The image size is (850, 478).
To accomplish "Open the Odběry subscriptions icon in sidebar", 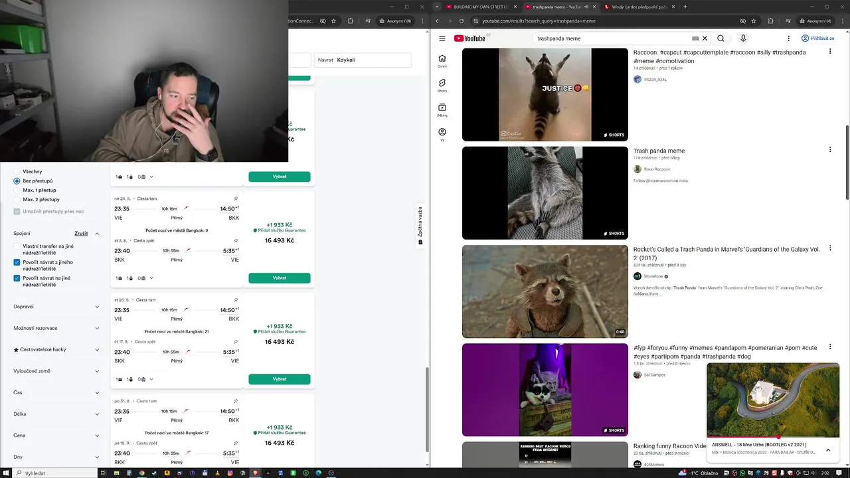I will (x=442, y=110).
